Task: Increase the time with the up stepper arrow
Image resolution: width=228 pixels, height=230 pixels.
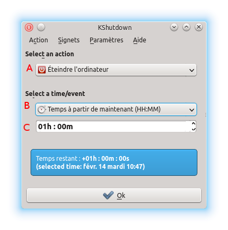Action: pyautogui.click(x=194, y=123)
